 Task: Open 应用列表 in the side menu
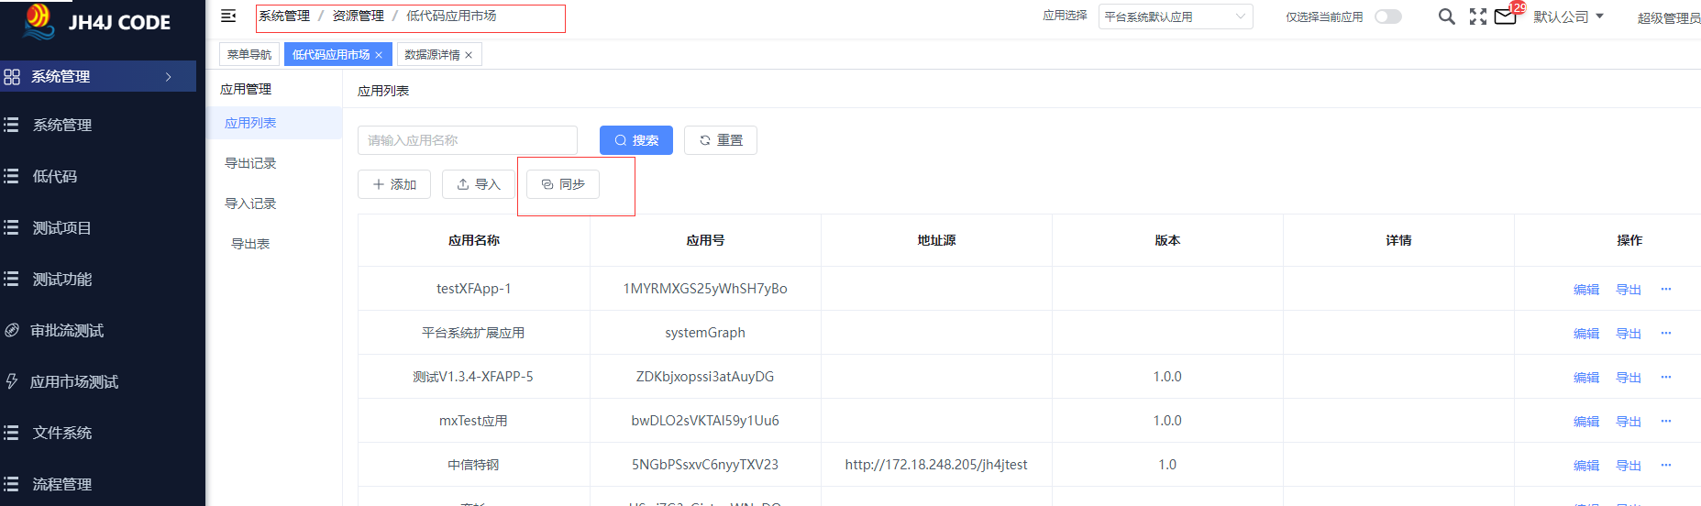coord(274,123)
